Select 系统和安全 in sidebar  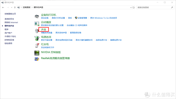[x=9, y=19]
